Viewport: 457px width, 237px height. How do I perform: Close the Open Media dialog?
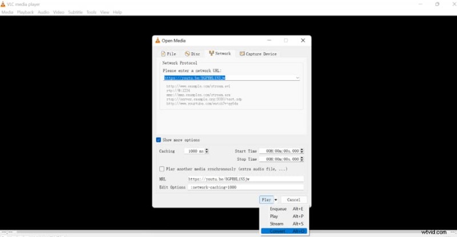click(303, 40)
